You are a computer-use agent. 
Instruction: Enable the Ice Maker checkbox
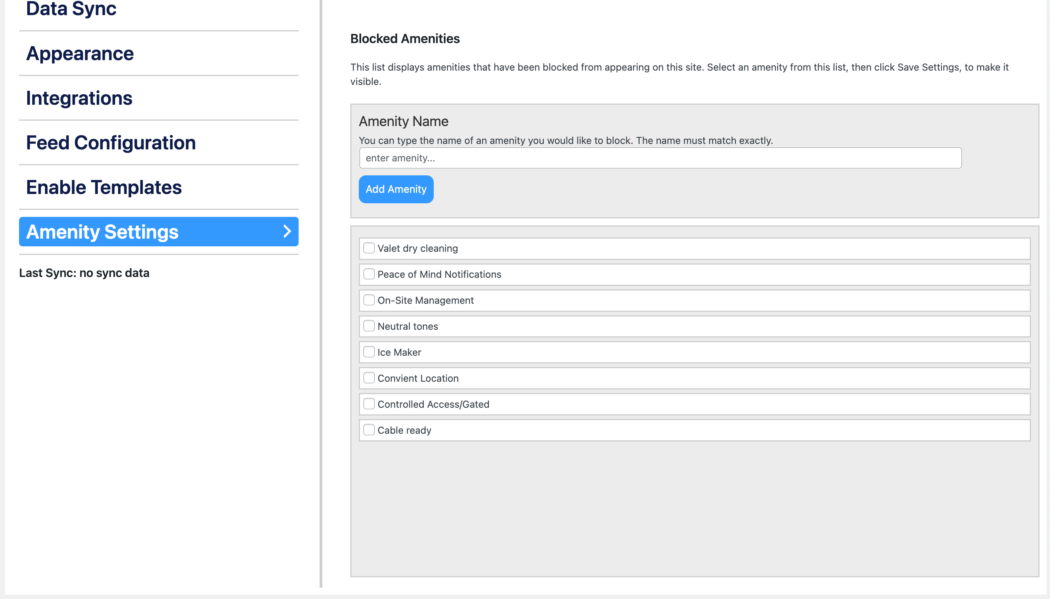click(x=369, y=352)
